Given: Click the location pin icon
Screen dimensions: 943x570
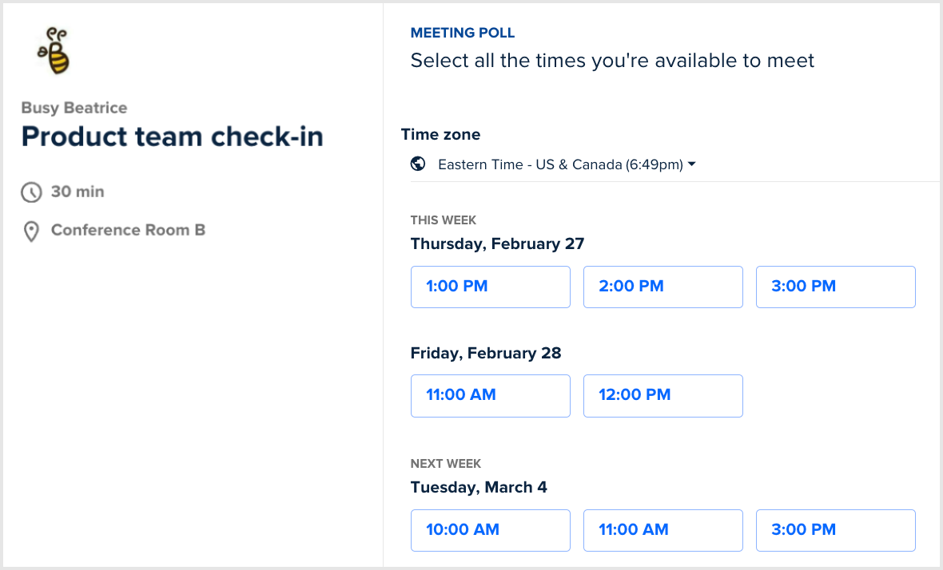Looking at the screenshot, I should point(31,232).
